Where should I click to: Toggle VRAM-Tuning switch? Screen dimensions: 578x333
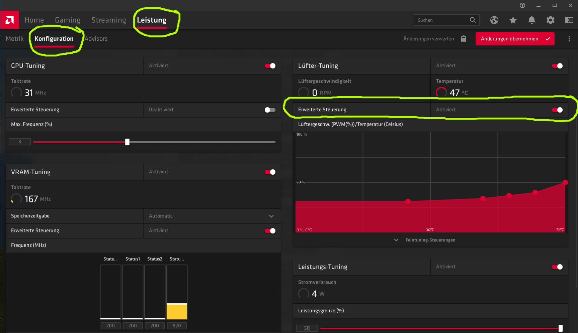point(270,172)
